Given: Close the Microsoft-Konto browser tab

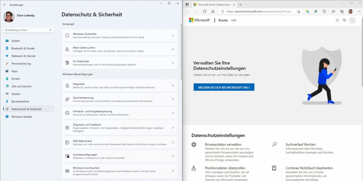Looking at the screenshot, I should tap(234, 5).
